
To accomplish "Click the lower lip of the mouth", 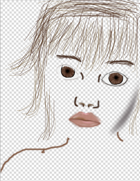I will [x=85, y=123].
